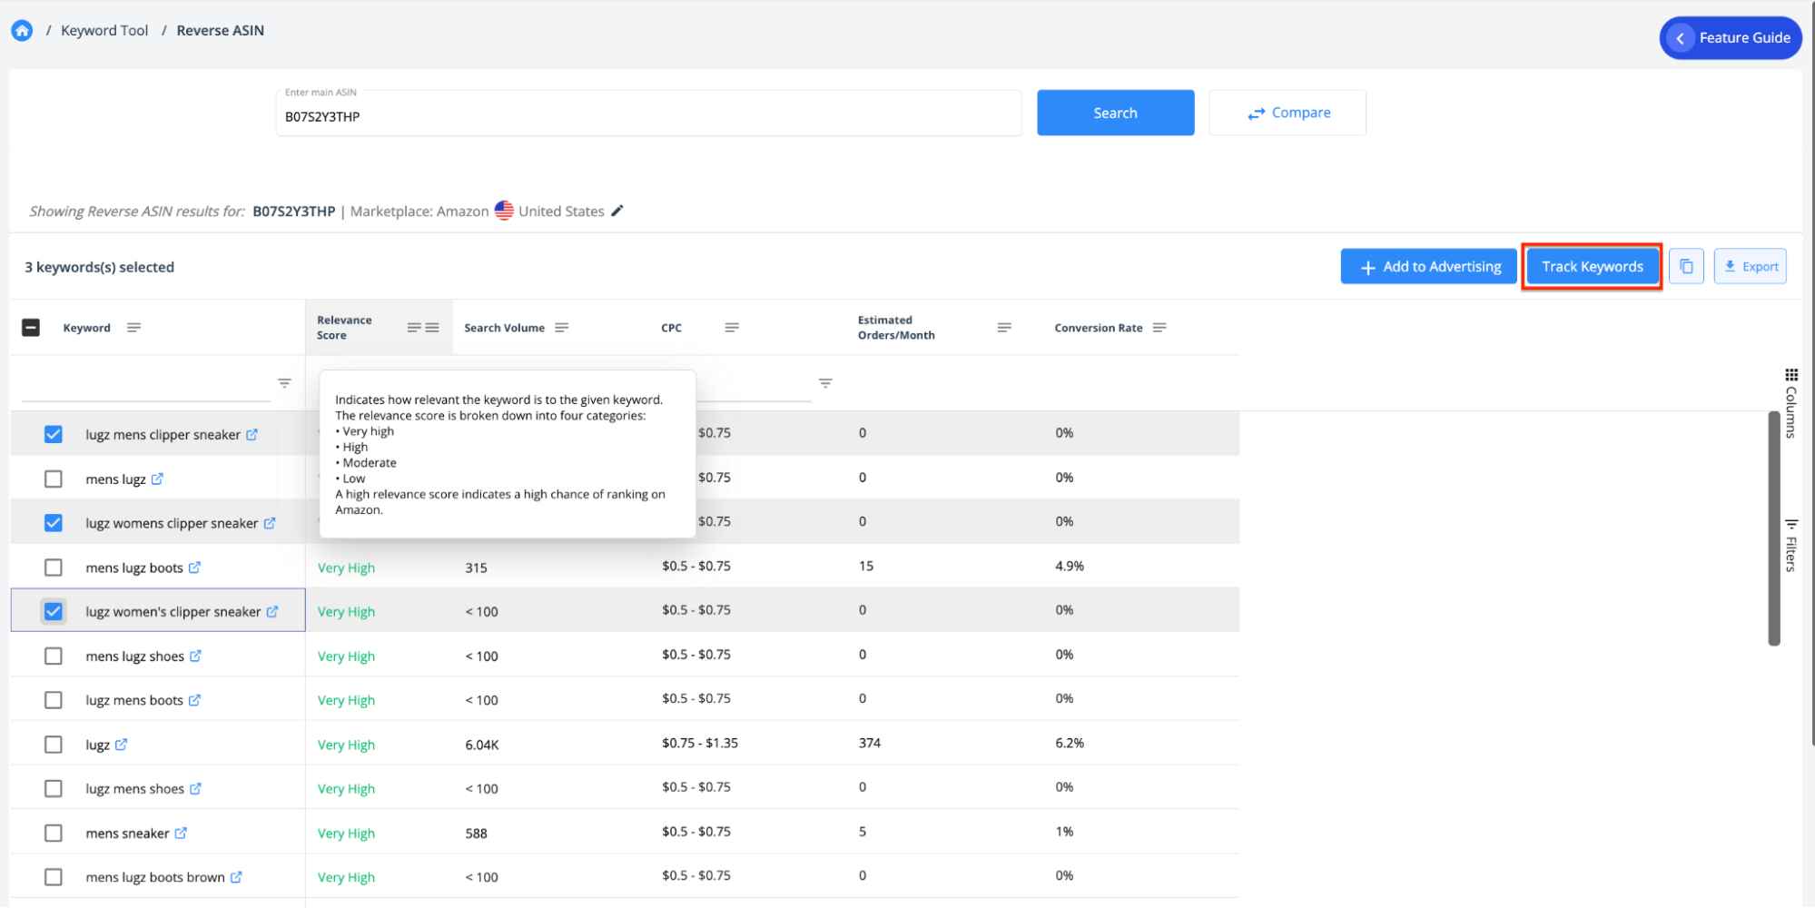The width and height of the screenshot is (1815, 908).
Task: Open external link icon for mens lugz
Action: coord(157,479)
